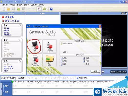Open the 生成 tutorial video link
The width and height of the screenshot is (128, 96).
(86, 58)
